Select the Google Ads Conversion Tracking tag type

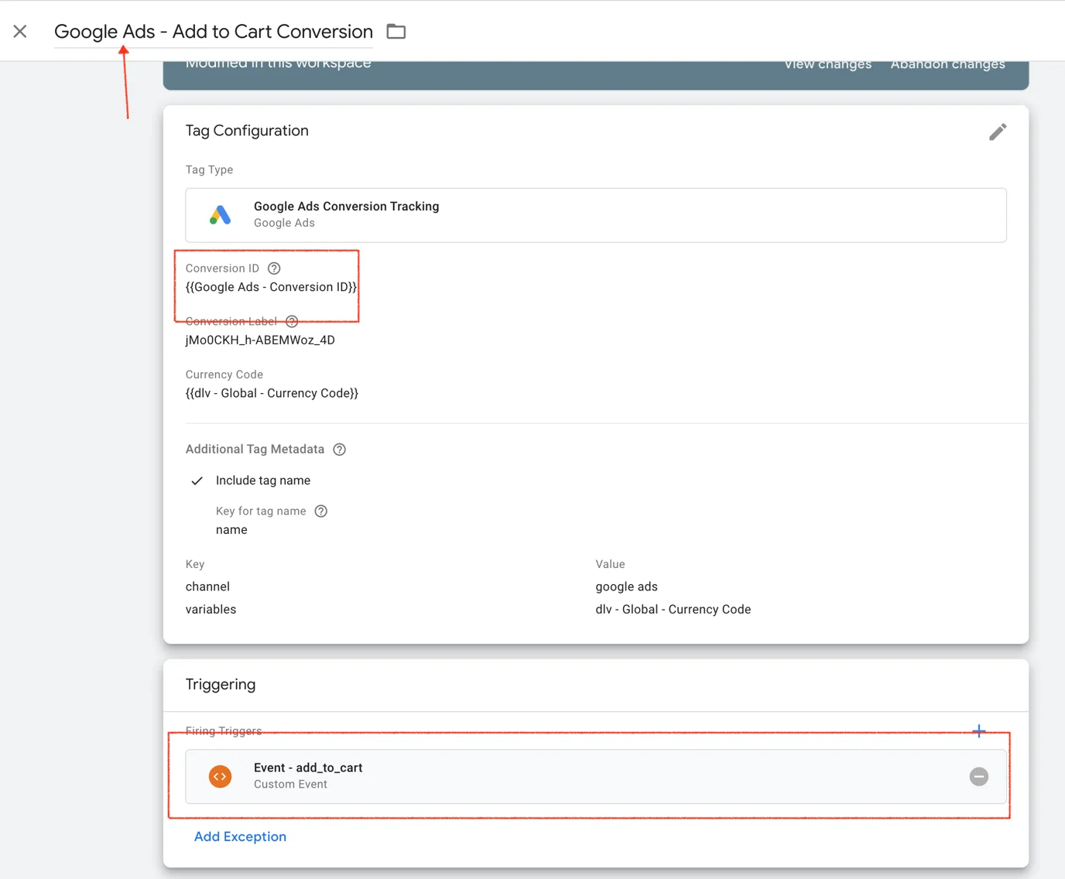coord(596,215)
